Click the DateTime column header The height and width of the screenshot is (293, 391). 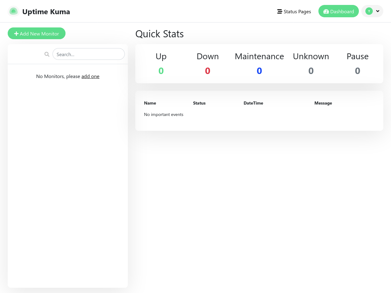[253, 103]
